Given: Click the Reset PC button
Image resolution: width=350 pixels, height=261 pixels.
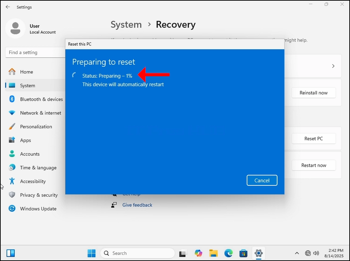Looking at the screenshot, I should [313, 138].
